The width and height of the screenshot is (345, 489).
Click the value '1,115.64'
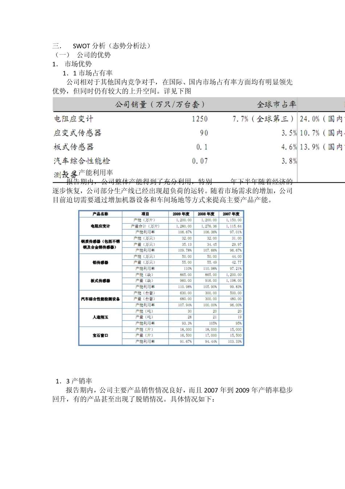click(234, 226)
